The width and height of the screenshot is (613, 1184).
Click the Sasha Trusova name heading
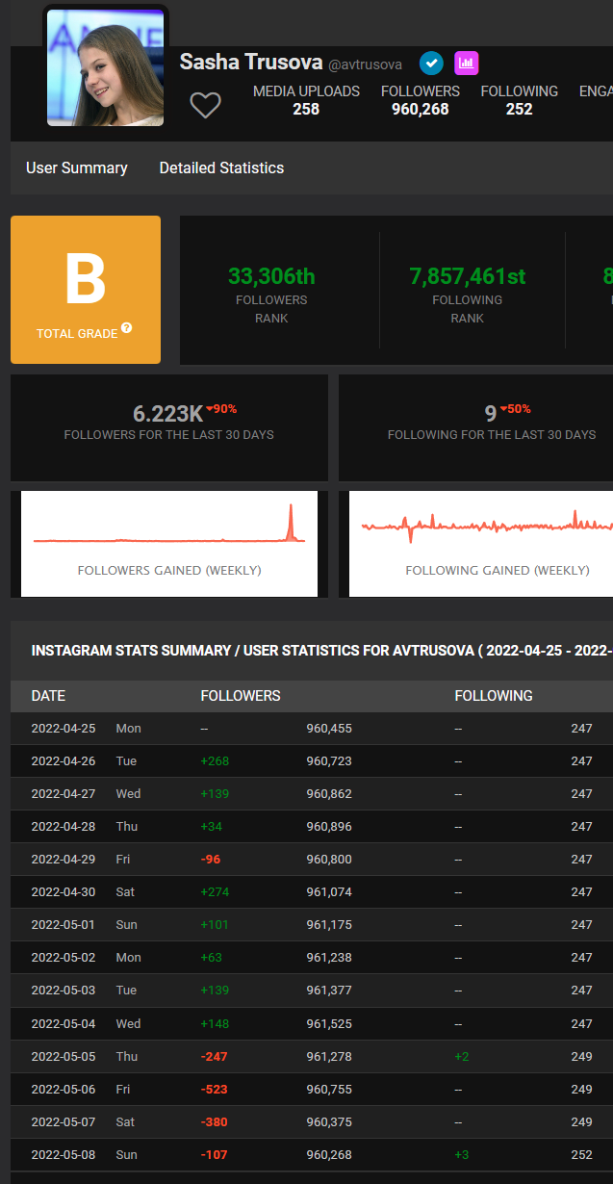coord(250,63)
